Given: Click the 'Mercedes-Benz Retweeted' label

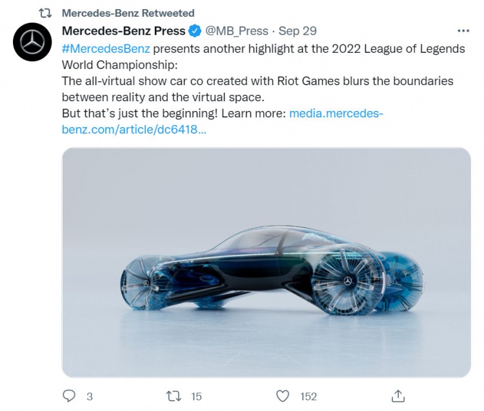Looking at the screenshot, I should pos(128,13).
